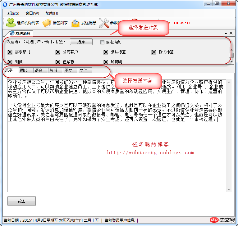The width and height of the screenshot is (238, 226).
Task: Remove recipient 默认标签 via its X icon
Action: (x=106, y=52)
